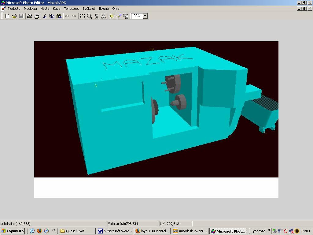The height and width of the screenshot is (235, 313).
Task: Click the L,K: 799,512 status text
Action: (x=169, y=224)
